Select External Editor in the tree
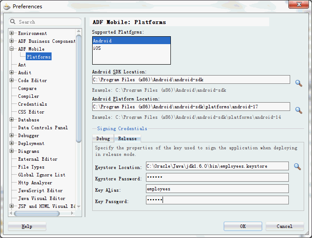 click(x=38, y=159)
